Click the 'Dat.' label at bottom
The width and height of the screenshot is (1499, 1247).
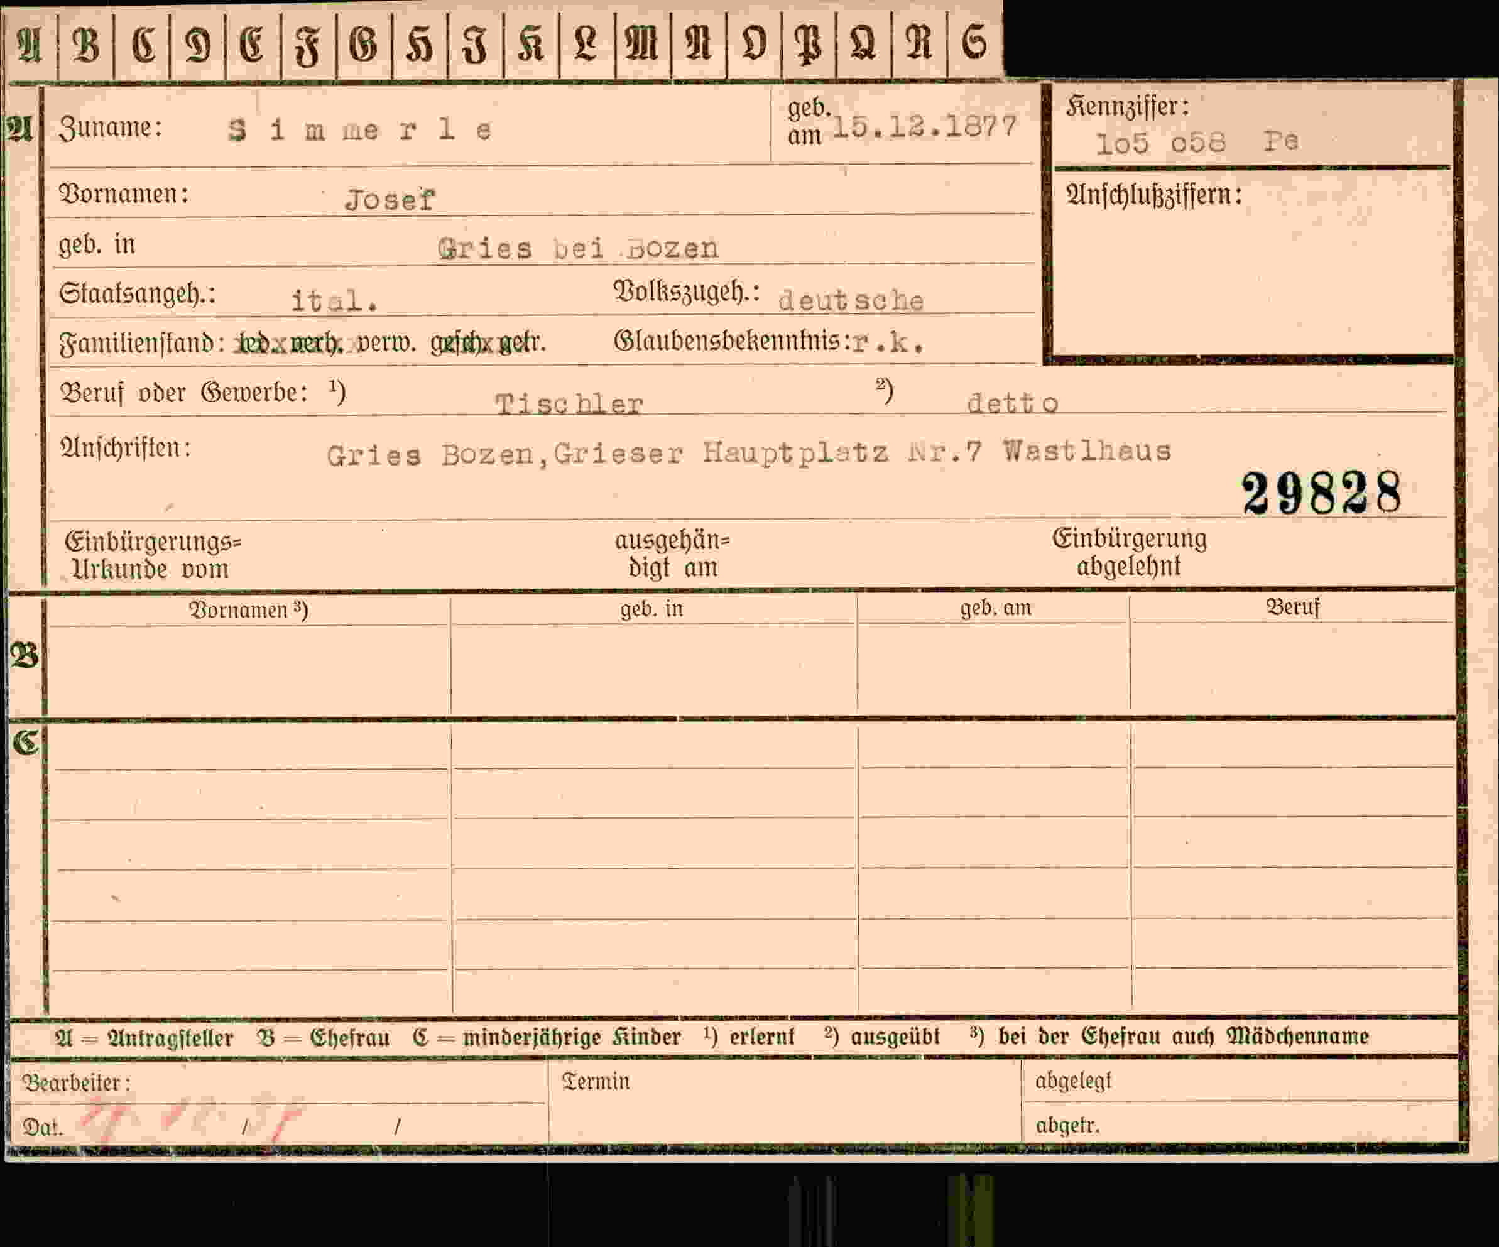click(42, 1127)
